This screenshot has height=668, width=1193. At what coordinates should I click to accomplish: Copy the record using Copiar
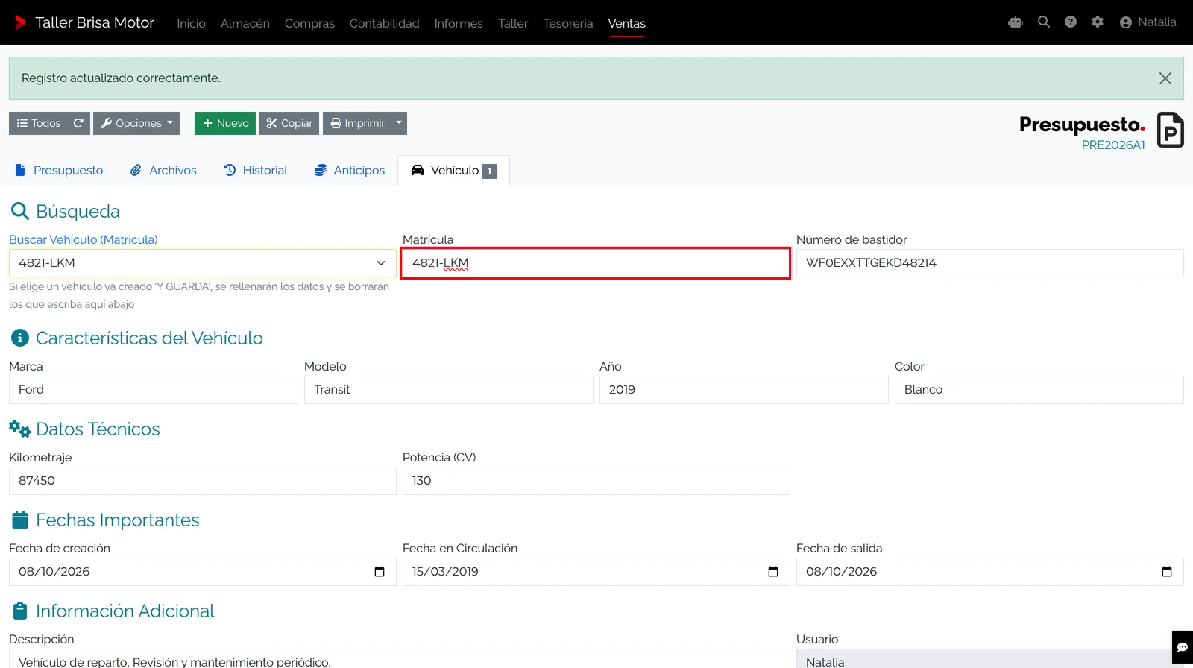(289, 123)
